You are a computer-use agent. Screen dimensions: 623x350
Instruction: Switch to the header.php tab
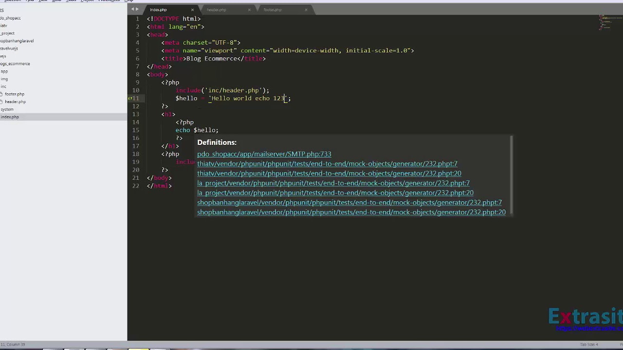[x=216, y=10]
